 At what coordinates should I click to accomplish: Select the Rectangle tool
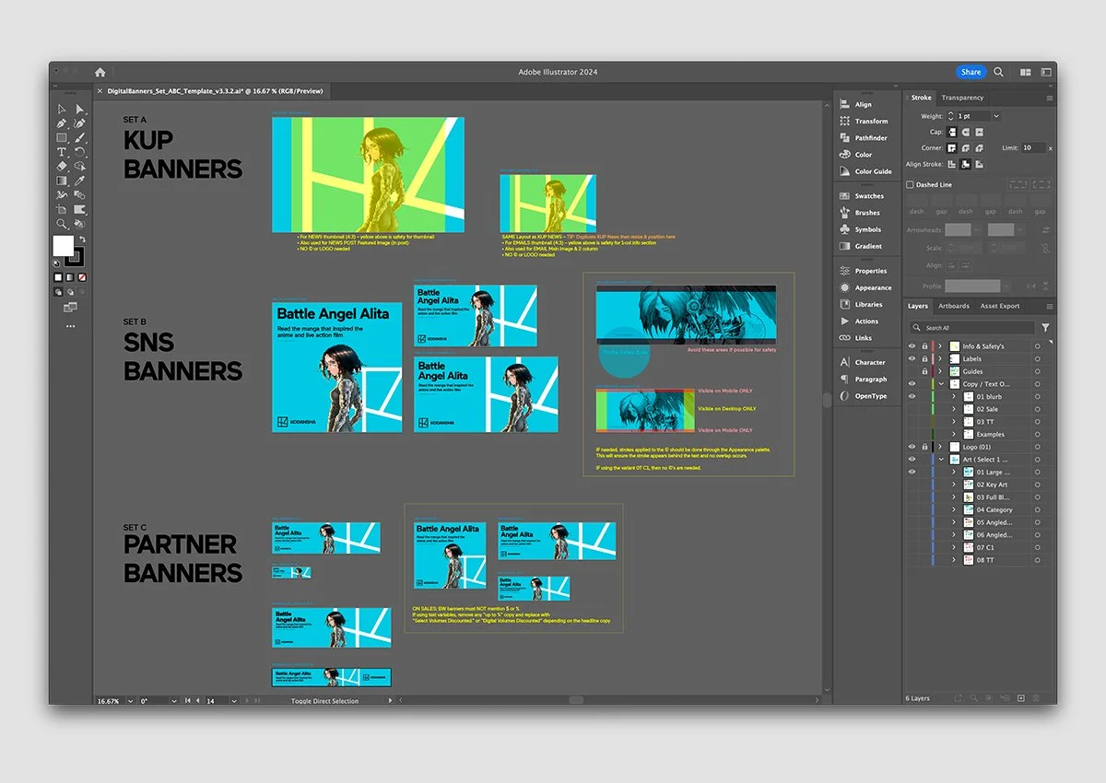[x=62, y=137]
